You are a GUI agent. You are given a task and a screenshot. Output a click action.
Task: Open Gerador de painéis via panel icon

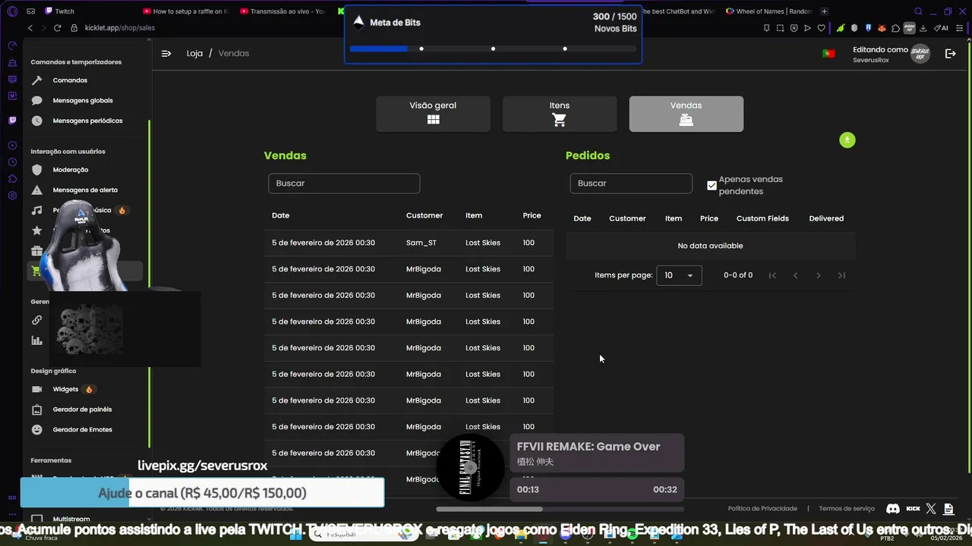[36, 409]
